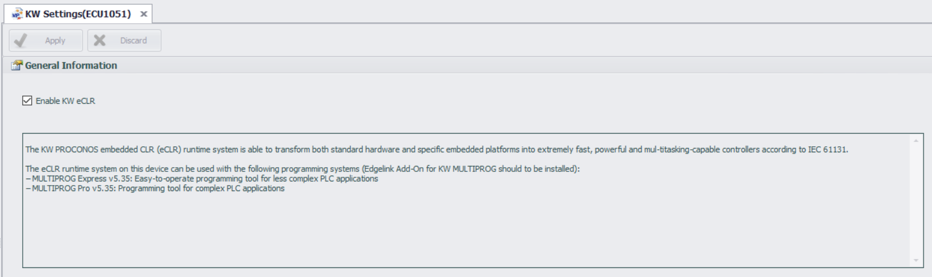Click the description box vertical scrollbar track
Screen dimensions: 932x277
click(915, 201)
